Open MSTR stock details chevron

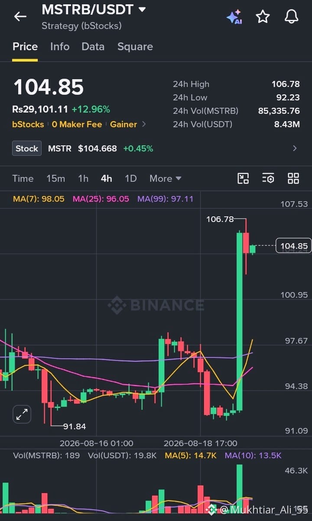pyautogui.click(x=295, y=148)
